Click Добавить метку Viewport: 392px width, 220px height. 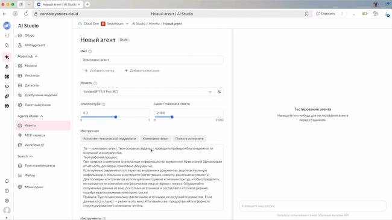100,71
